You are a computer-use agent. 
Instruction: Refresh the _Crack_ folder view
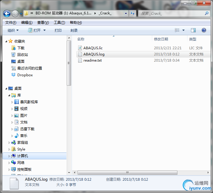coord(132,13)
